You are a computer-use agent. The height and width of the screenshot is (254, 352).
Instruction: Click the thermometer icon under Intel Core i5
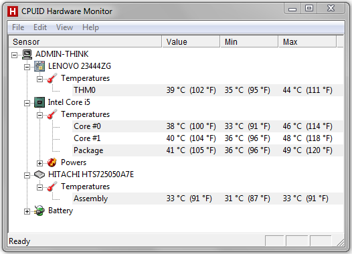point(52,114)
